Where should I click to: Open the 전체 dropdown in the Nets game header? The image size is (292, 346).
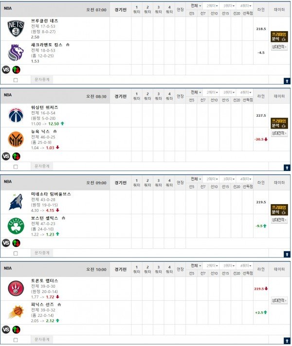pos(197,5)
